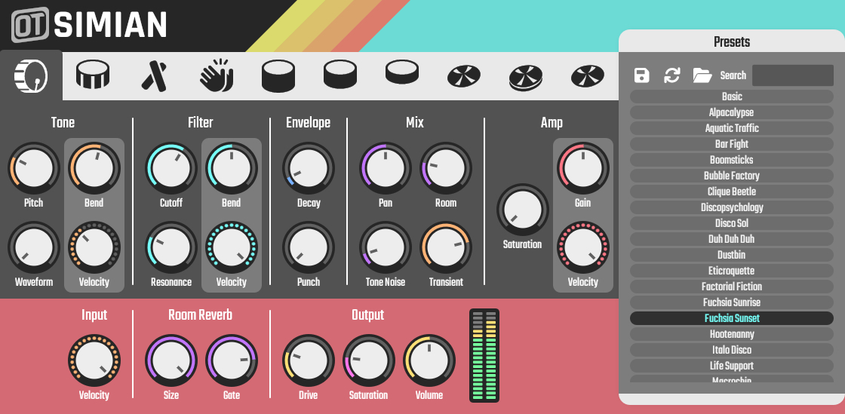Click the Tone Velocity knob

pyautogui.click(x=94, y=247)
